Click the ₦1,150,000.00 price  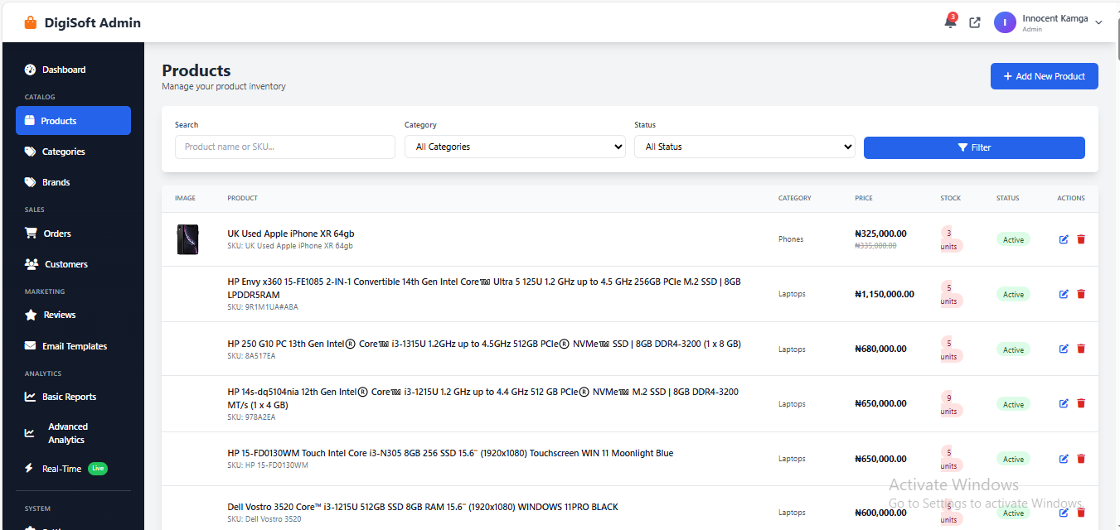pyautogui.click(x=885, y=294)
